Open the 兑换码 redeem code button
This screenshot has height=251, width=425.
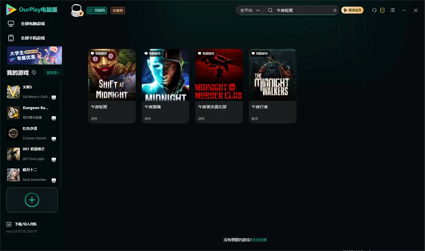tap(97, 11)
